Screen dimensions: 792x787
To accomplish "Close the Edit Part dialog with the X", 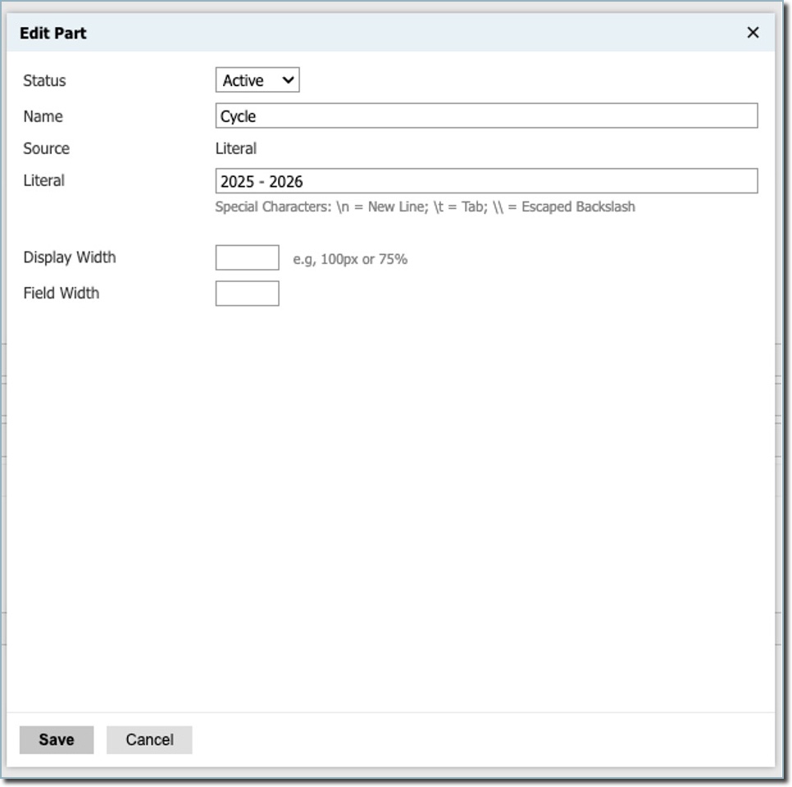I will pyautogui.click(x=753, y=32).
